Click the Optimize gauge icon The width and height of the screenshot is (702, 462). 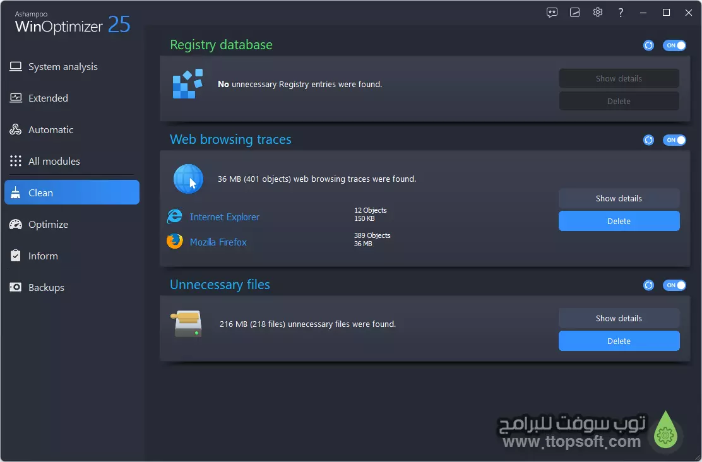click(x=16, y=224)
